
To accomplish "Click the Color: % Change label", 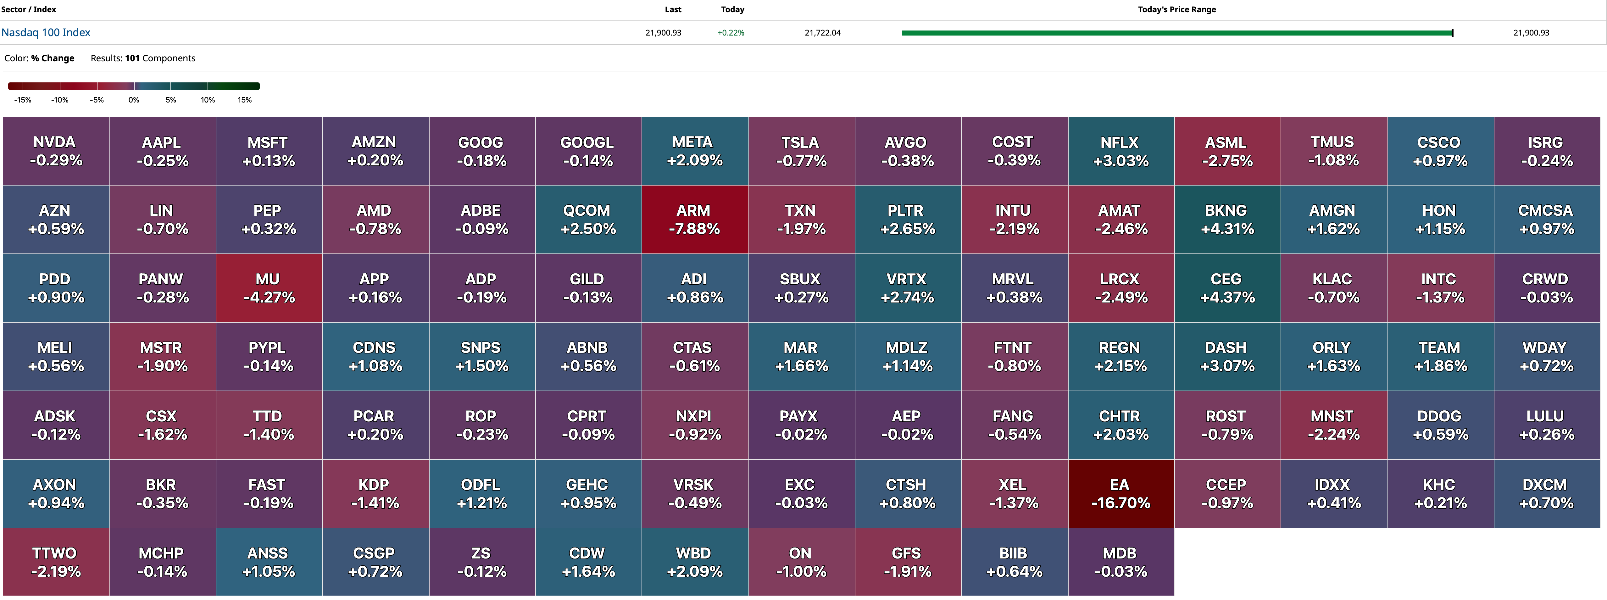I will pyautogui.click(x=39, y=58).
